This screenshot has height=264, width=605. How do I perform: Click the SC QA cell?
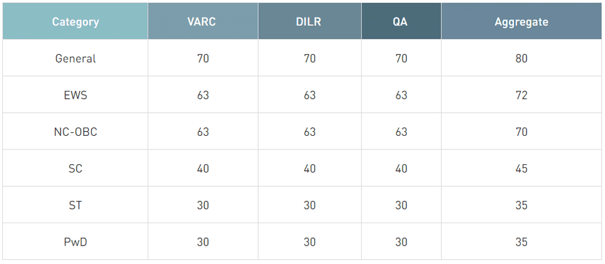[x=401, y=168]
